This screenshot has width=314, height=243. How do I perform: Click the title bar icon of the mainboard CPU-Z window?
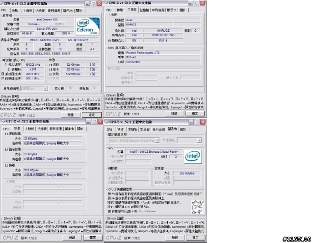(106, 3)
